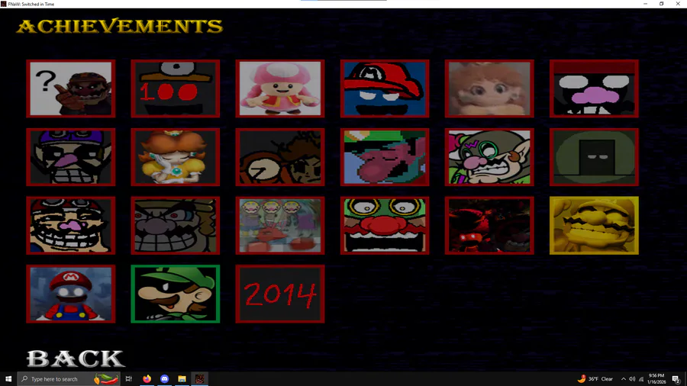Go back with the BACK button
Image resolution: width=687 pixels, height=386 pixels.
click(x=76, y=359)
